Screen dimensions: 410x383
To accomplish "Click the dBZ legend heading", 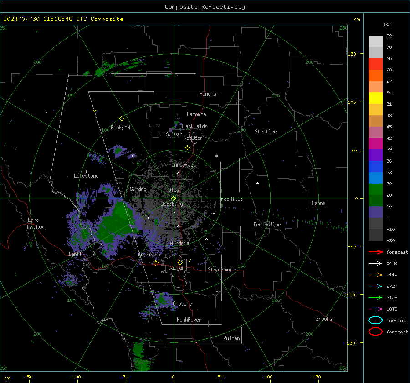I will [386, 24].
